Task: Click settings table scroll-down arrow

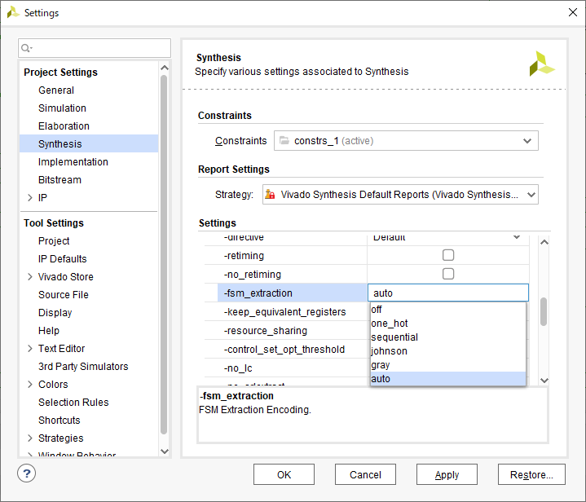Action: tap(544, 380)
